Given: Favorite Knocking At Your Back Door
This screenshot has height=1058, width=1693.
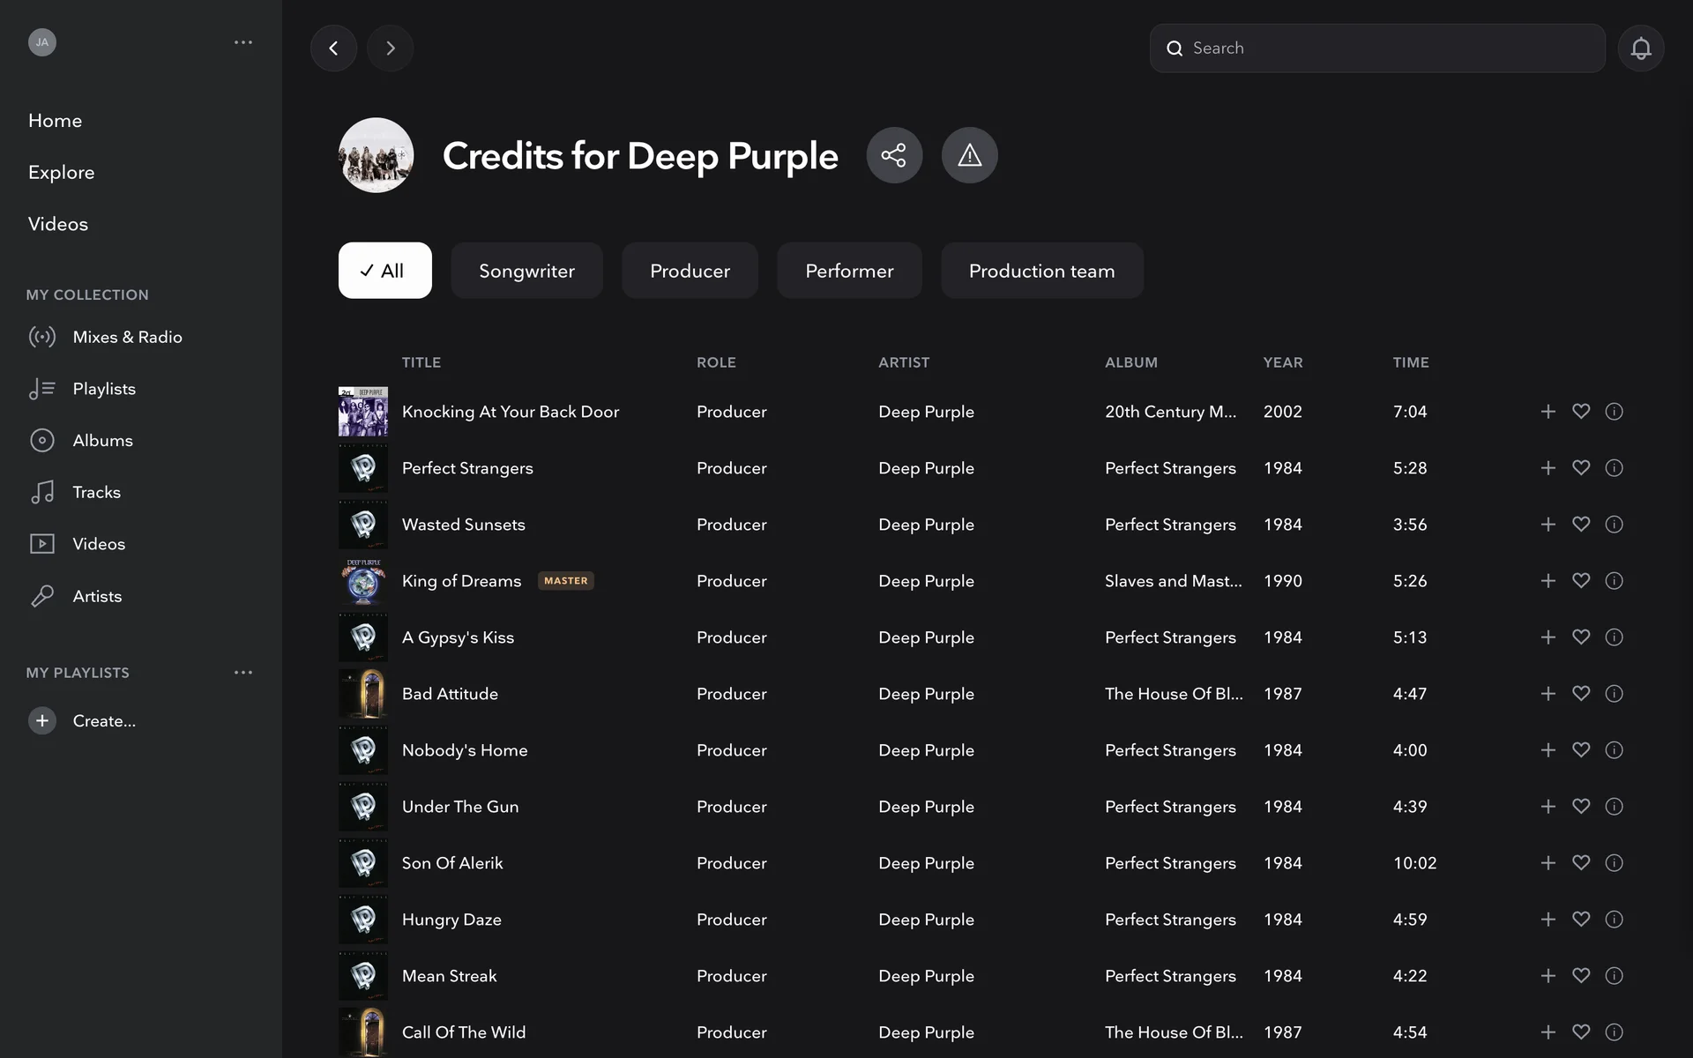Looking at the screenshot, I should [x=1581, y=412].
